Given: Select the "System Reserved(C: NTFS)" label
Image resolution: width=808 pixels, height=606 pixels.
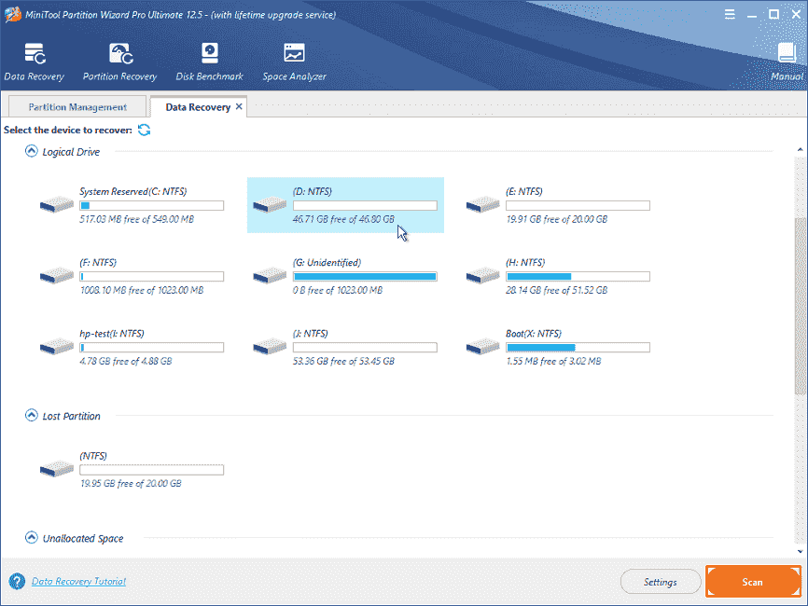Looking at the screenshot, I should (x=132, y=191).
